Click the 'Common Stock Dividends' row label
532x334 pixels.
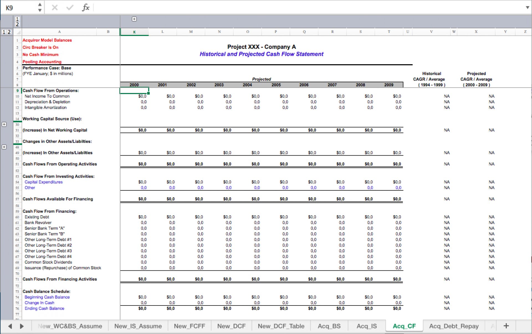tap(48, 262)
